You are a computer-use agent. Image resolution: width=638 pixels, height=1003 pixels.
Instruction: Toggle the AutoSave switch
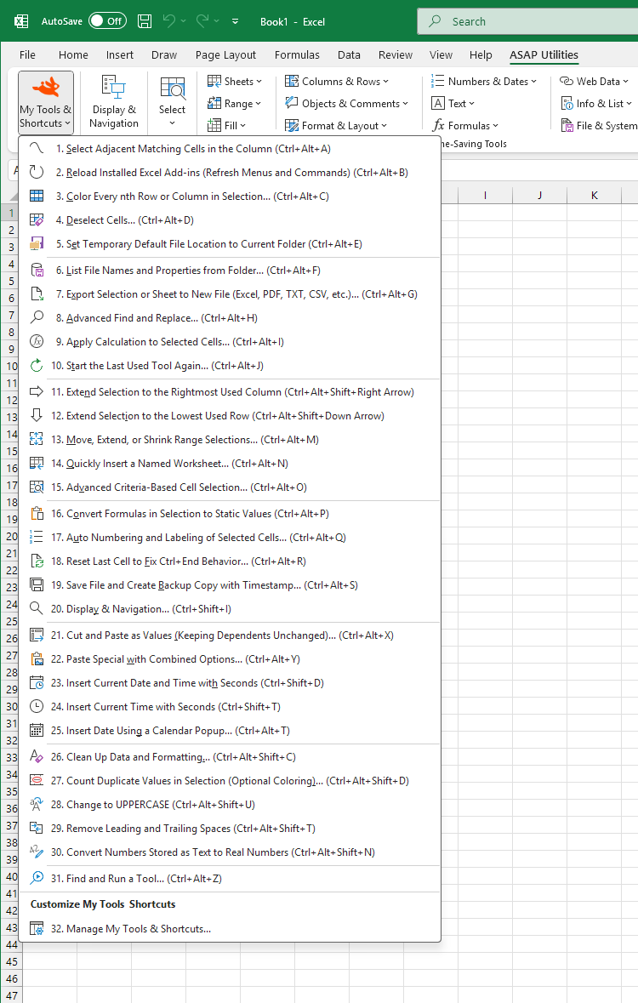pyautogui.click(x=107, y=21)
